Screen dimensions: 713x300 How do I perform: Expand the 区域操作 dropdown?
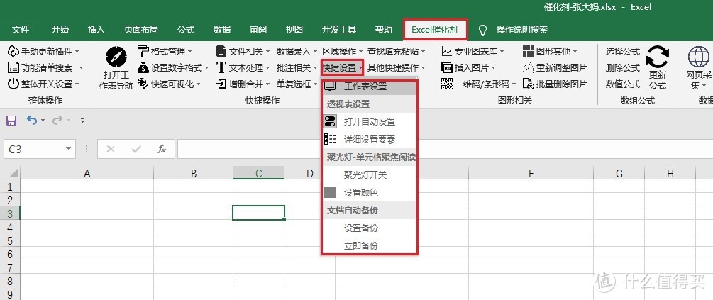point(361,52)
